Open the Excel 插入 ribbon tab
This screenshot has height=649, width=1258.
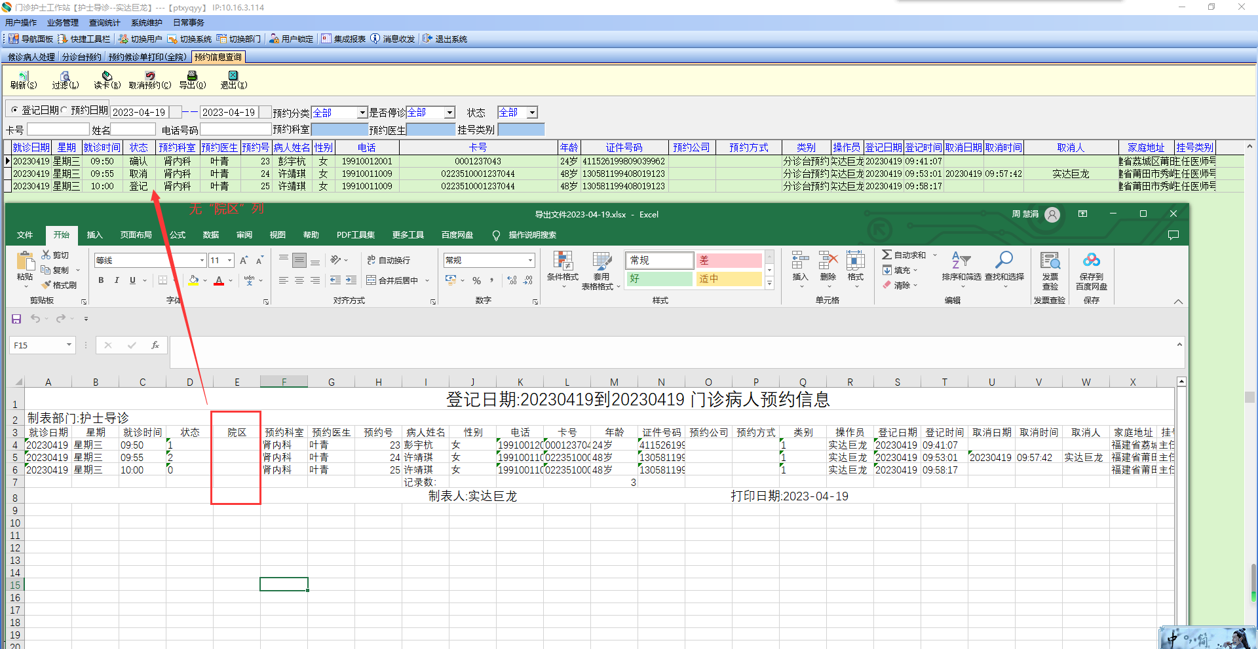(94, 234)
